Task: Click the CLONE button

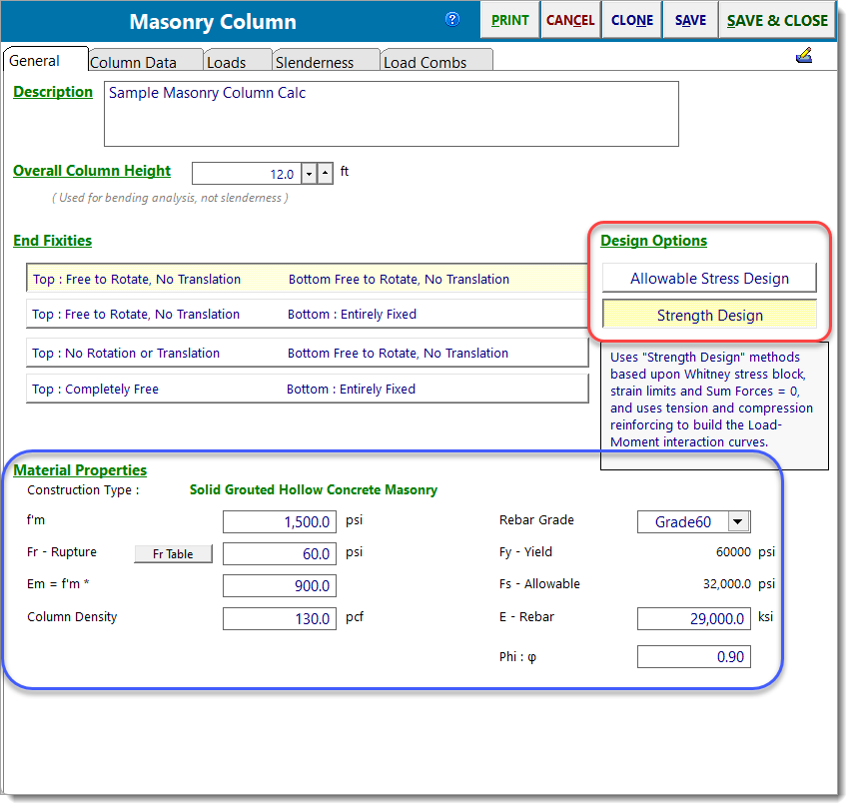Action: [631, 20]
